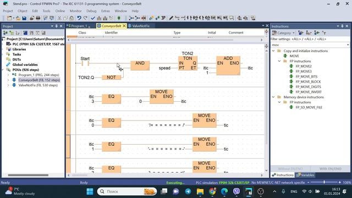Open the New toolbar button dropdown arrow
The image size is (352, 198).
coord(13,18)
